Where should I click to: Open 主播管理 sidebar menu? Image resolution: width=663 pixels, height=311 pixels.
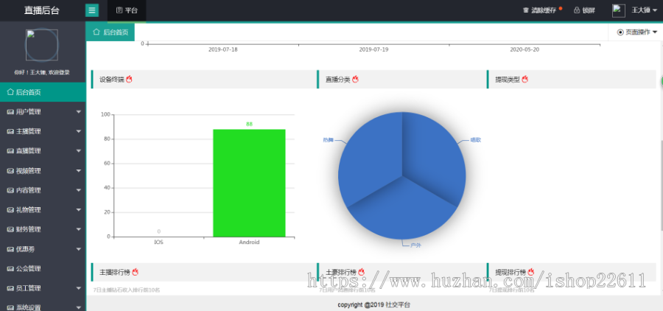click(x=43, y=131)
